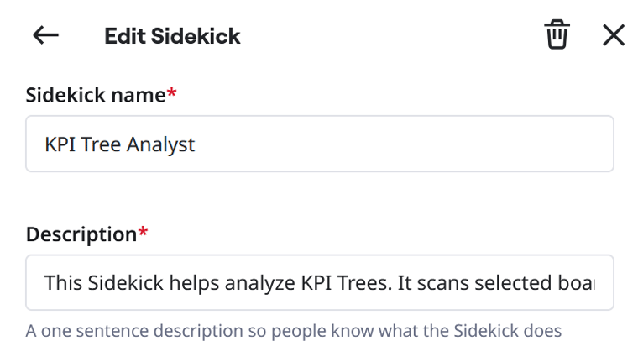Screen dimensions: 638x357
Task: Click the red asterisk beside Description
Action: tap(143, 234)
